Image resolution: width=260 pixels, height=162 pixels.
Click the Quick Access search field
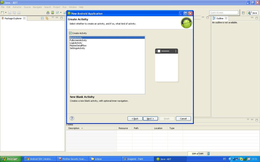point(224,13)
